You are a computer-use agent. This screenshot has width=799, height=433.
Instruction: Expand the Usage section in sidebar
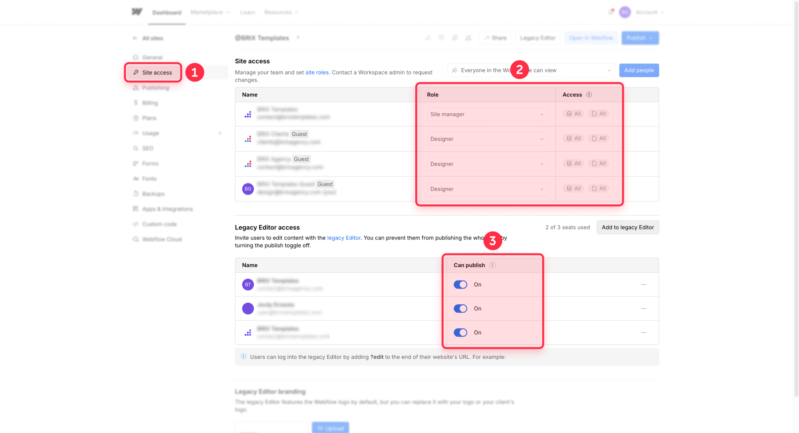[x=220, y=133]
